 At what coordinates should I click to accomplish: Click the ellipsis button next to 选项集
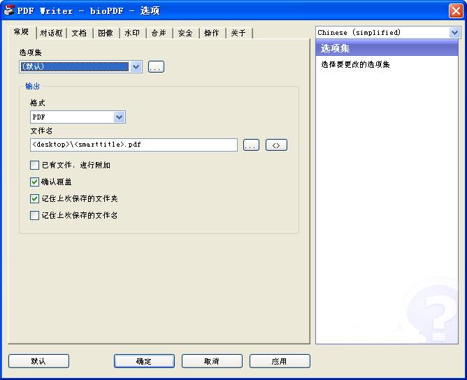tap(156, 66)
